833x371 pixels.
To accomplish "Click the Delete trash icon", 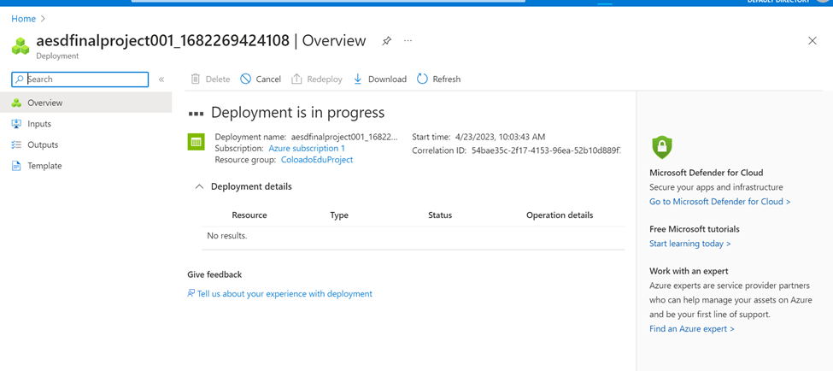I will pyautogui.click(x=196, y=79).
